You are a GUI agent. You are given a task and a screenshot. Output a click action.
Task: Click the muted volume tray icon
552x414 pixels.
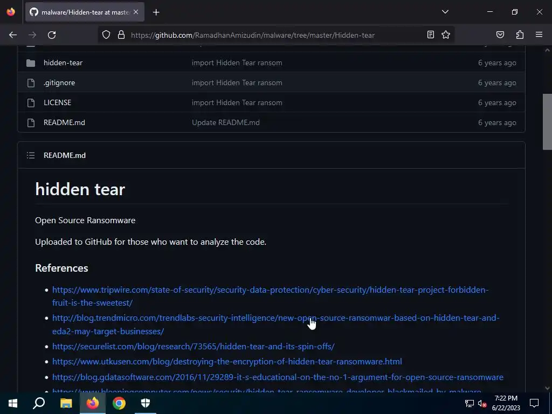point(482,403)
